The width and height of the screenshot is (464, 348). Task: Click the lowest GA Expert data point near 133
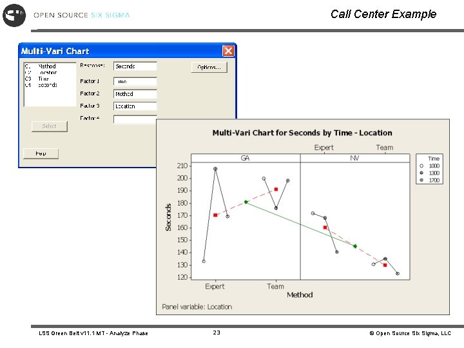click(204, 261)
